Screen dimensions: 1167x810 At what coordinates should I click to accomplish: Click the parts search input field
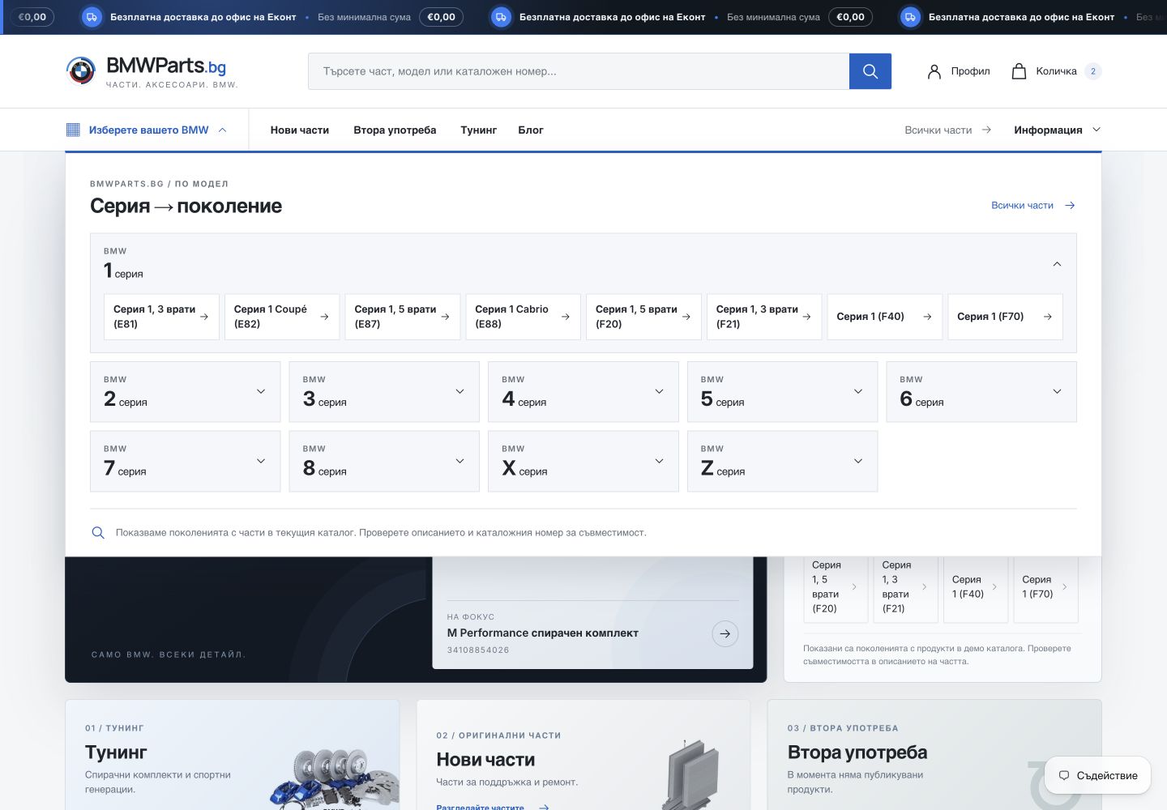pos(579,71)
